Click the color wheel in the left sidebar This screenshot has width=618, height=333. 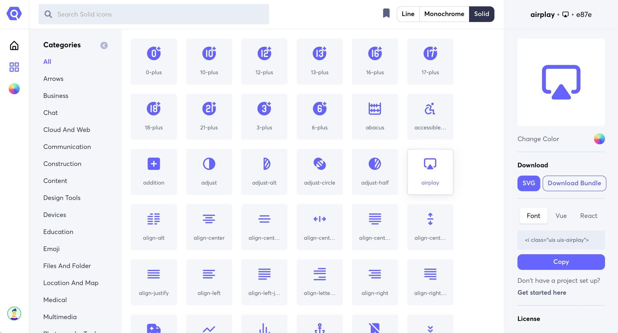14,89
